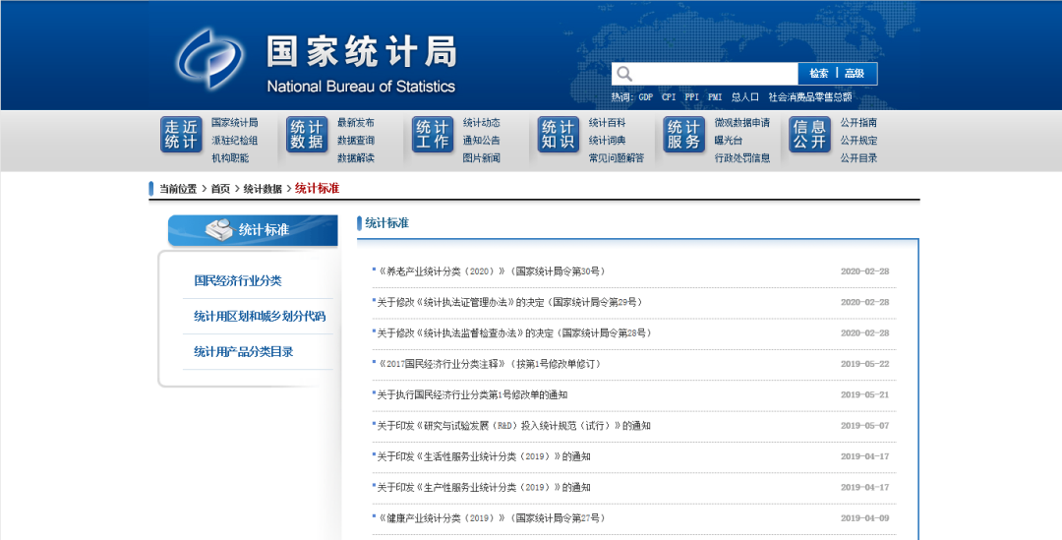Select the 统计工作 navigation icon
Screen dimensions: 1062x540
tap(433, 135)
